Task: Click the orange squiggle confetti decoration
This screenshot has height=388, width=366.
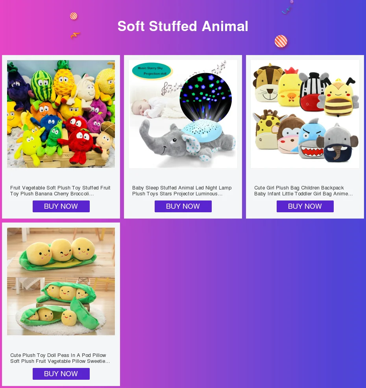Action: [75, 35]
